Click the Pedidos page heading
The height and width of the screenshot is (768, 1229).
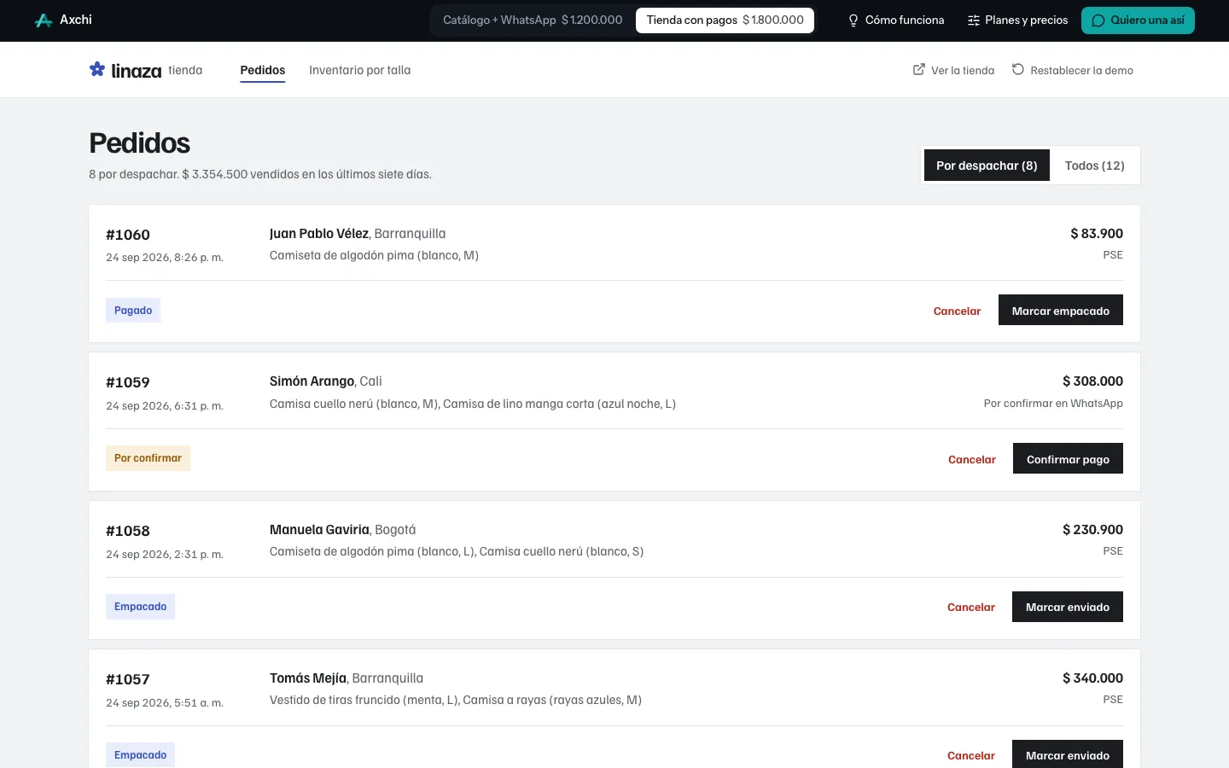[x=140, y=143]
